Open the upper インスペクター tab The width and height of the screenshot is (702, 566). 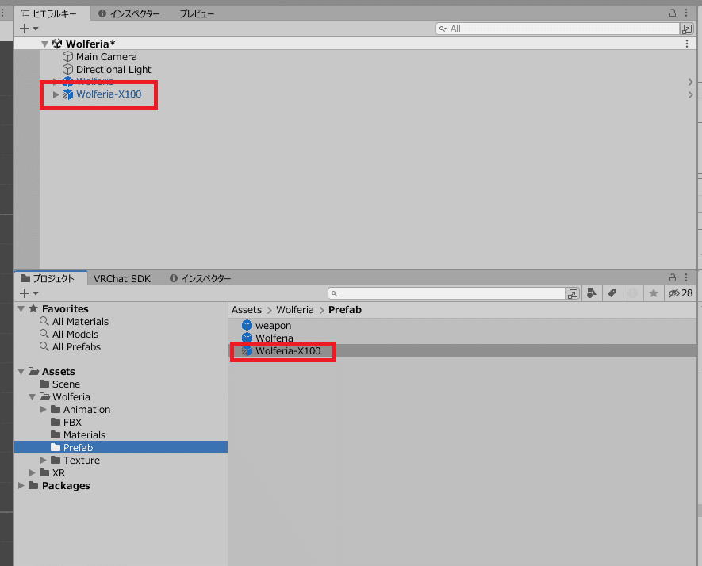click(x=129, y=13)
